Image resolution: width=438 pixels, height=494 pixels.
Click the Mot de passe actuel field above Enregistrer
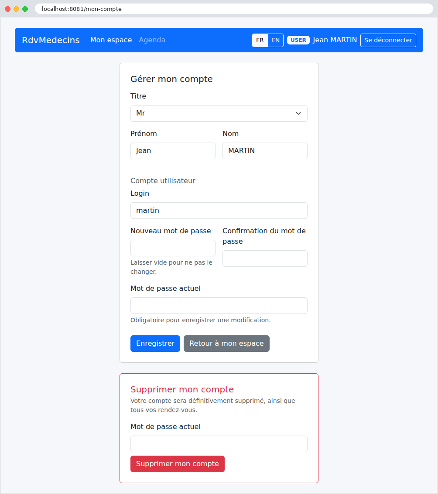click(x=219, y=306)
